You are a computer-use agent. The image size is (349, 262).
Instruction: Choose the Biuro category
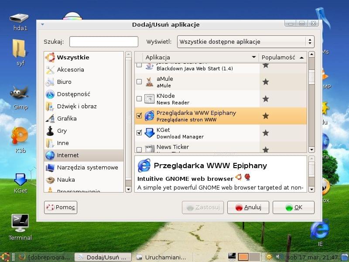point(83,82)
